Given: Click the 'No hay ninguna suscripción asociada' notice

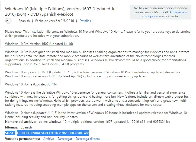Looking at the screenshot, I should 160,12.
